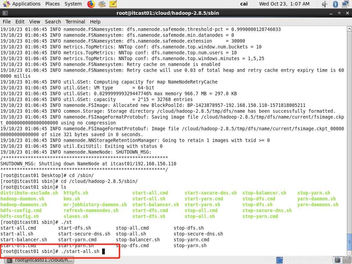The height and width of the screenshot is (264, 352).
Task: Click the date and time clock
Action: tap(284, 4)
